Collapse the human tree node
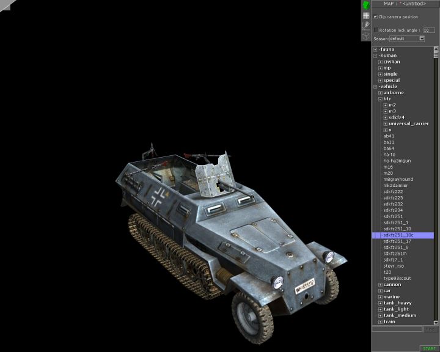The image size is (440, 352). (375, 56)
